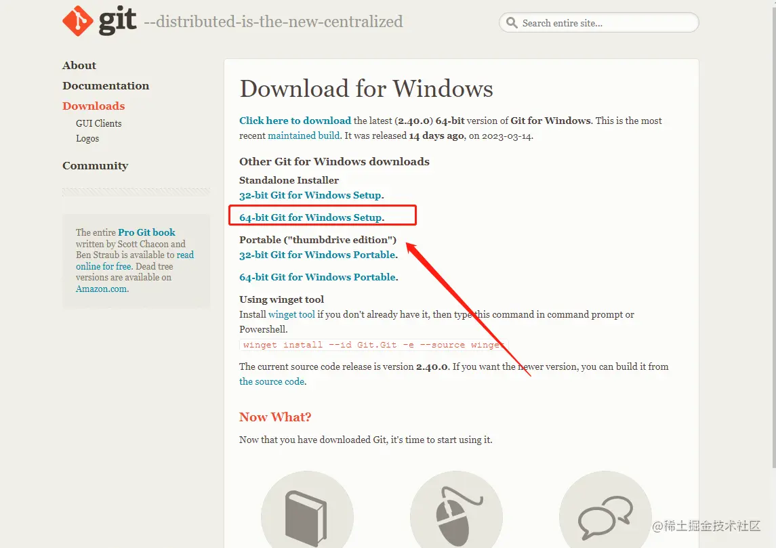776x548 pixels.
Task: Click the winget install command text
Action: click(x=373, y=345)
